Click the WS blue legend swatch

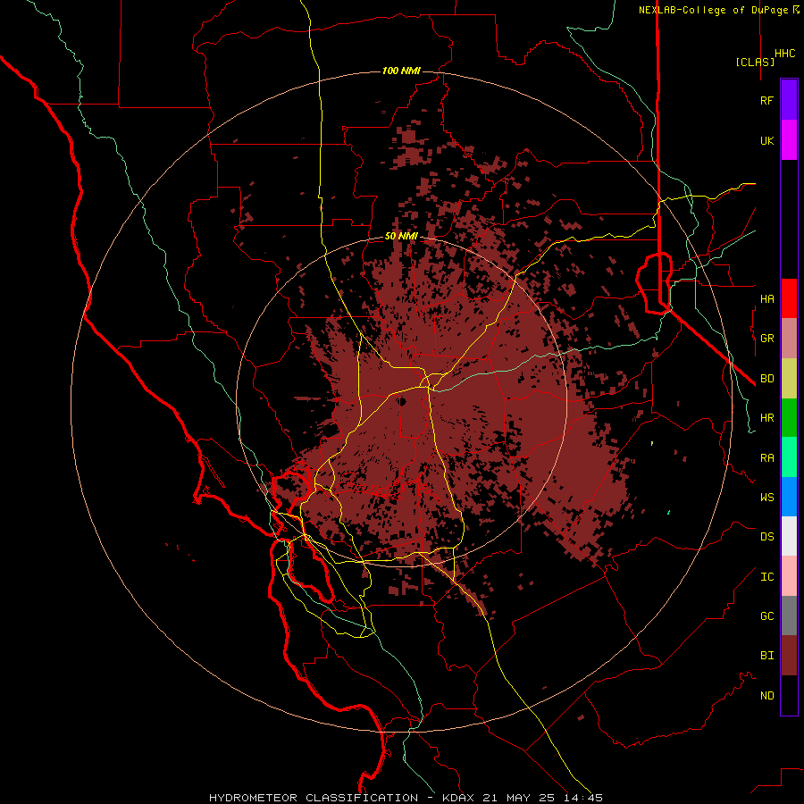[789, 497]
